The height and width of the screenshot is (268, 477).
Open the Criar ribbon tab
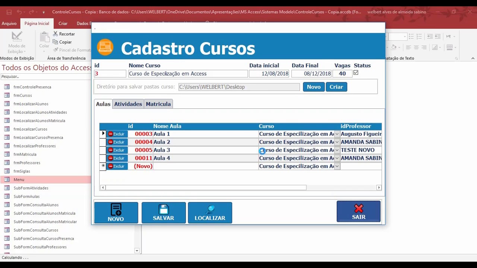(x=63, y=23)
